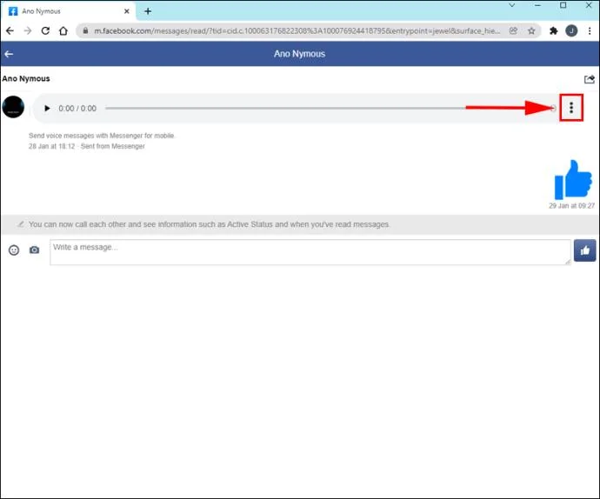Expand the tab search chevron

[511, 5]
